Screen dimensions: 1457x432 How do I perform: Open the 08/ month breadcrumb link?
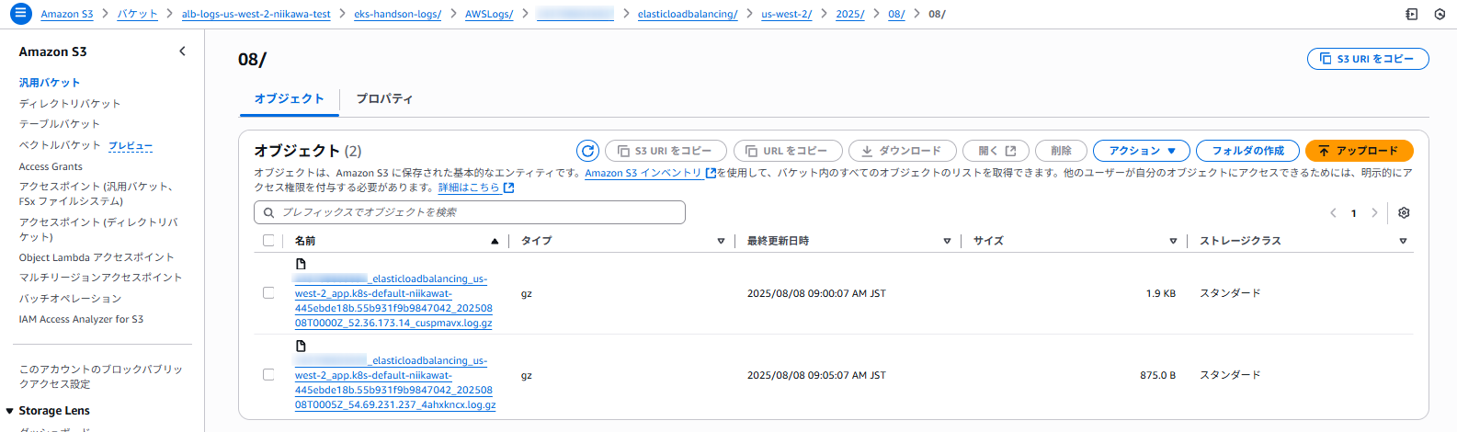896,14
